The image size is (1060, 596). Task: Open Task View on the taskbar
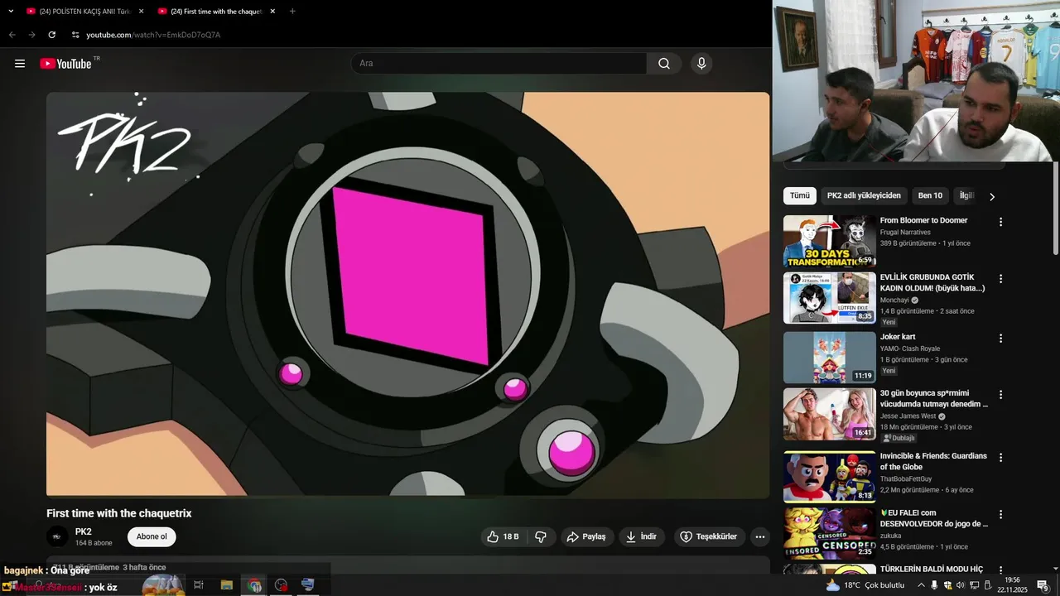point(199,585)
